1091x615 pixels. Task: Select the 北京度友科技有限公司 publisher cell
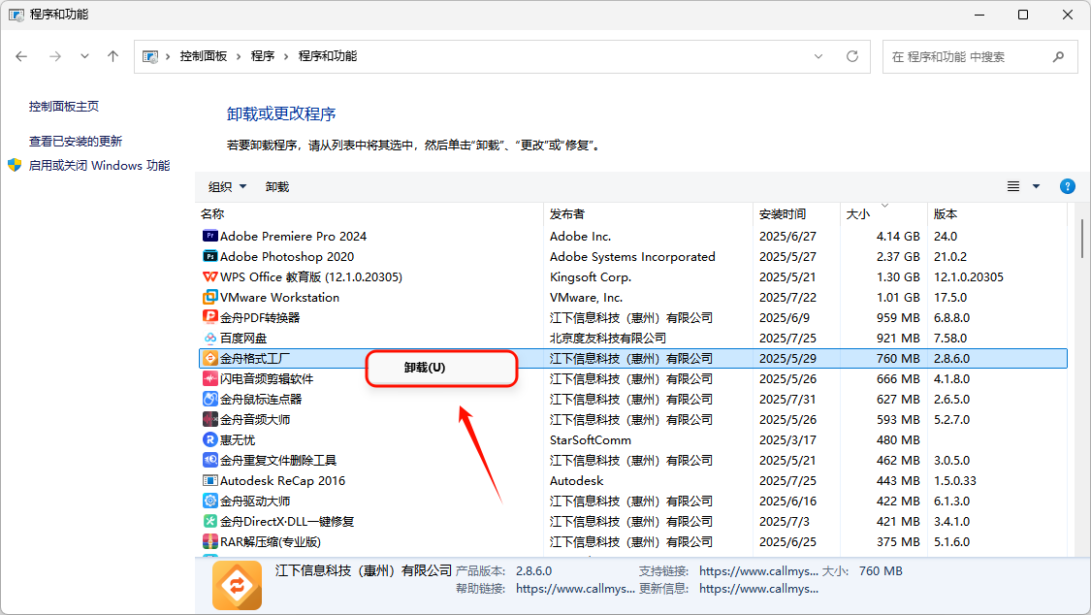coord(608,339)
